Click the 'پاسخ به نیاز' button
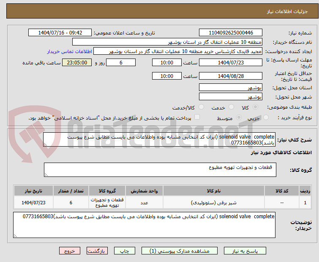The image size is (319, 262). (252, 251)
